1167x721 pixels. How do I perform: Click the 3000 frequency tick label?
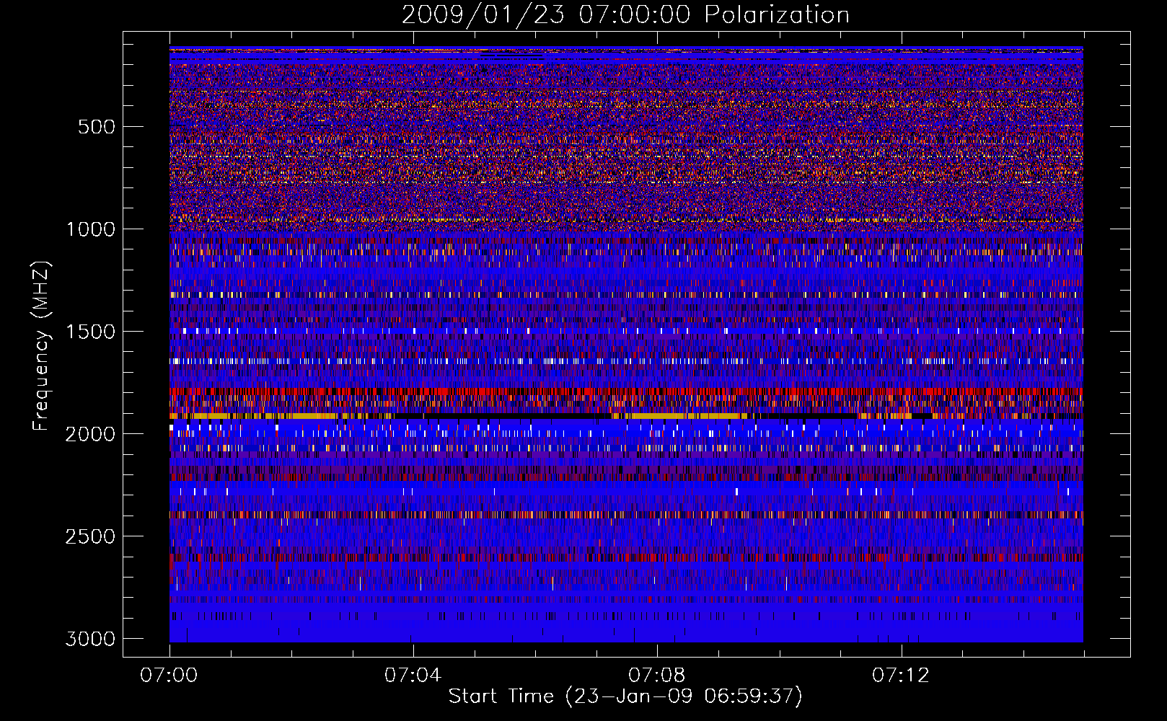[x=90, y=639]
